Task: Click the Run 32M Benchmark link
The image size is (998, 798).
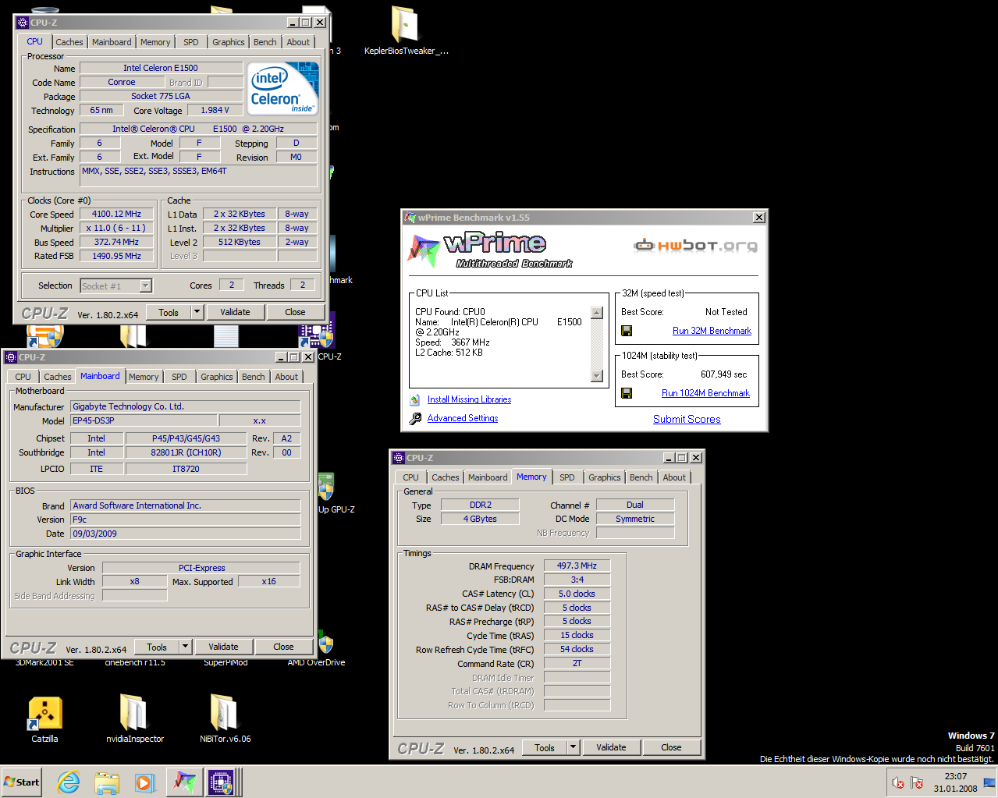Action: click(712, 331)
